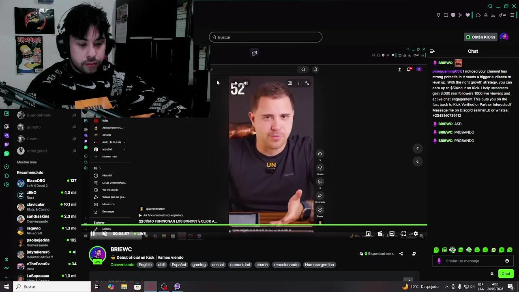Collapse the chat panel arrow icon
The width and height of the screenshot is (519, 292).
[x=432, y=51]
